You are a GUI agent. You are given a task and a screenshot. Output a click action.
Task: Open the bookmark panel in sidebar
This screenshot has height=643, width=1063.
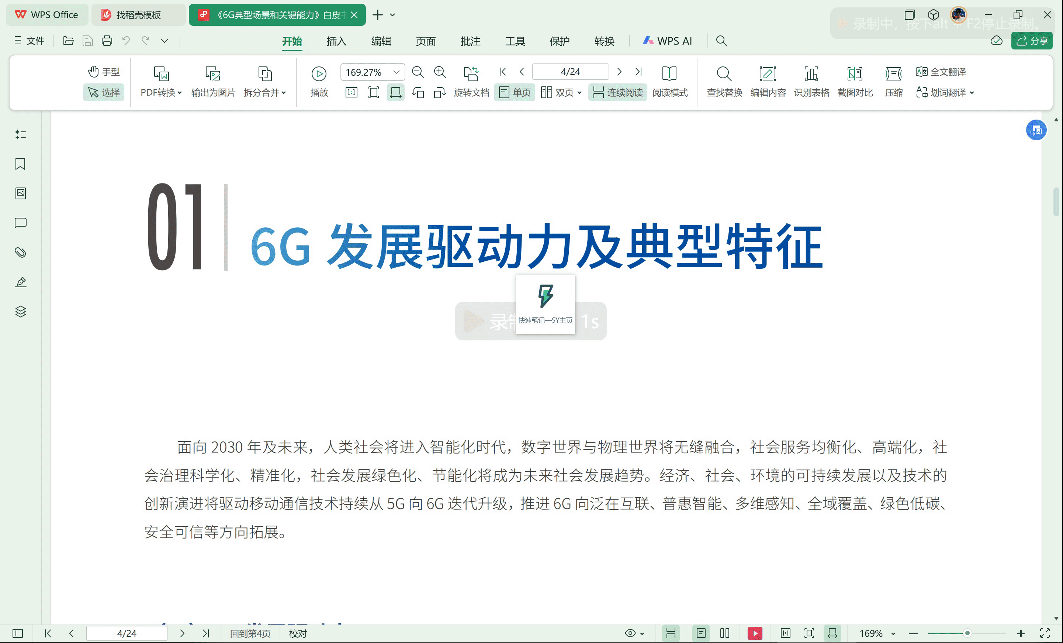(20, 164)
